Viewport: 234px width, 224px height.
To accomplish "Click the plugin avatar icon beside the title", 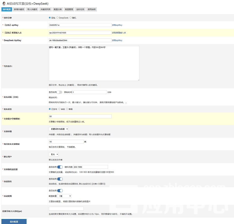I will (4, 4).
